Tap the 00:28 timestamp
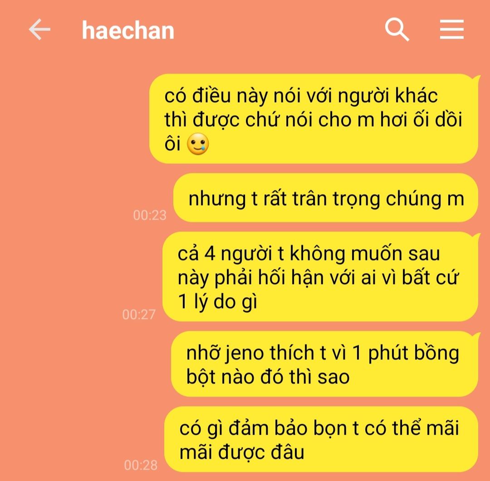Viewport: 490px width, 481px height. coord(141,465)
